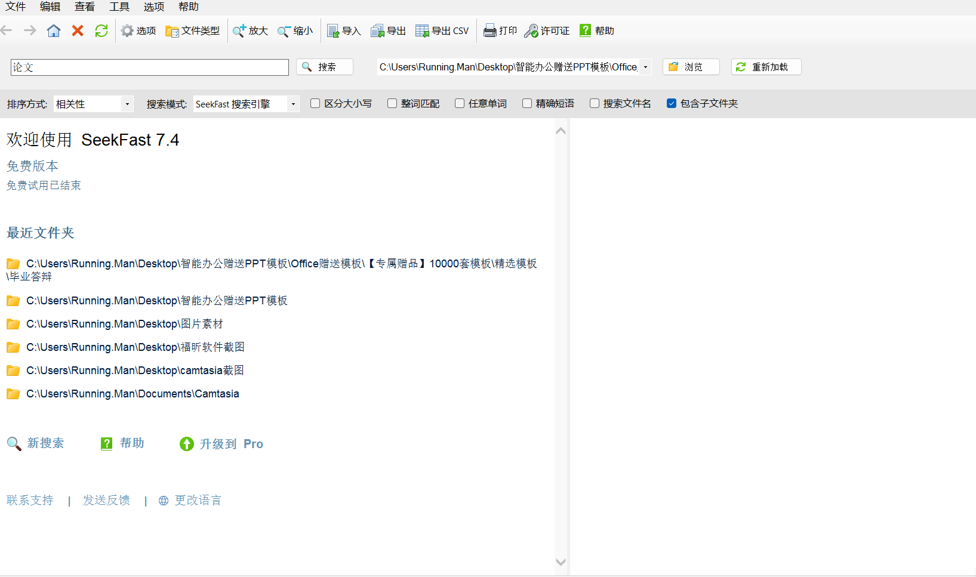This screenshot has width=976, height=577.
Task: Open the 工具 menu
Action: [x=119, y=7]
